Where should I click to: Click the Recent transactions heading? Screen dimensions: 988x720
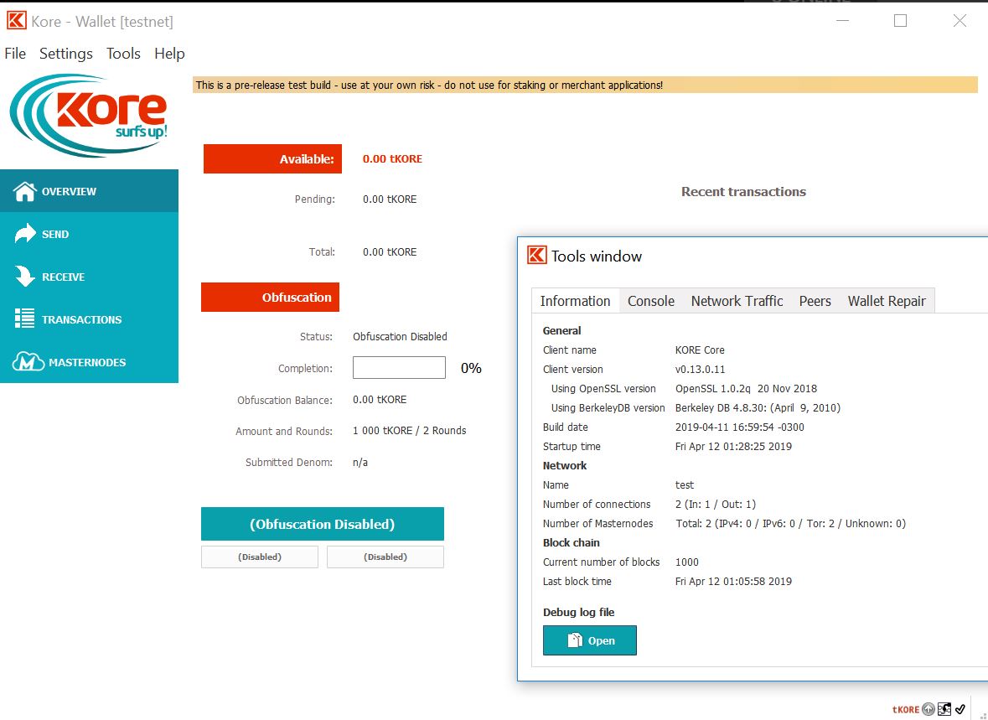click(743, 192)
